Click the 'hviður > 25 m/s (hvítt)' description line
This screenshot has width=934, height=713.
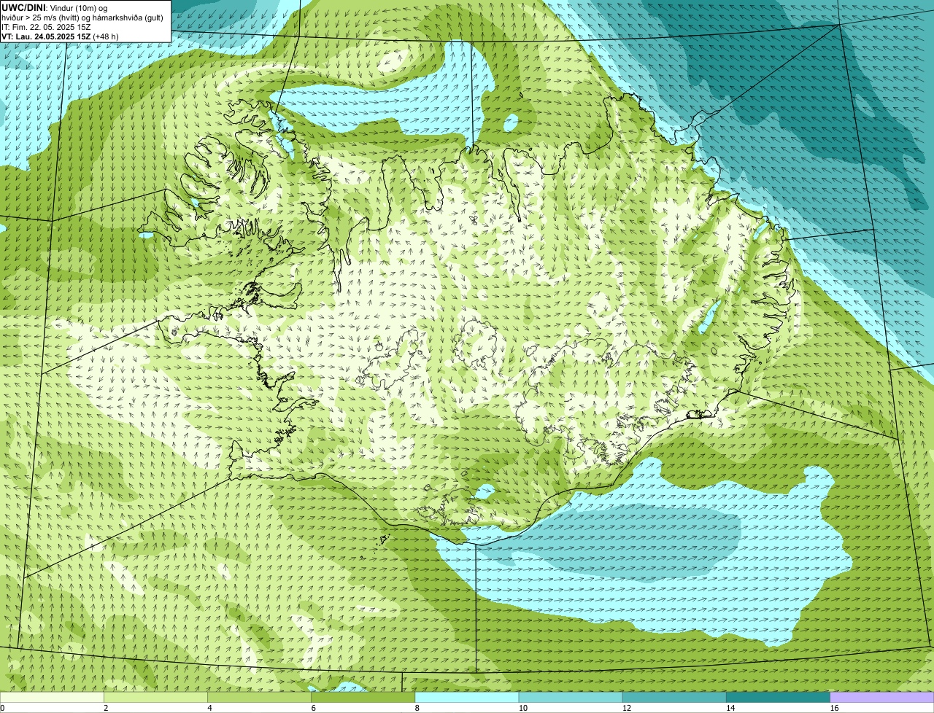pyautogui.click(x=82, y=17)
